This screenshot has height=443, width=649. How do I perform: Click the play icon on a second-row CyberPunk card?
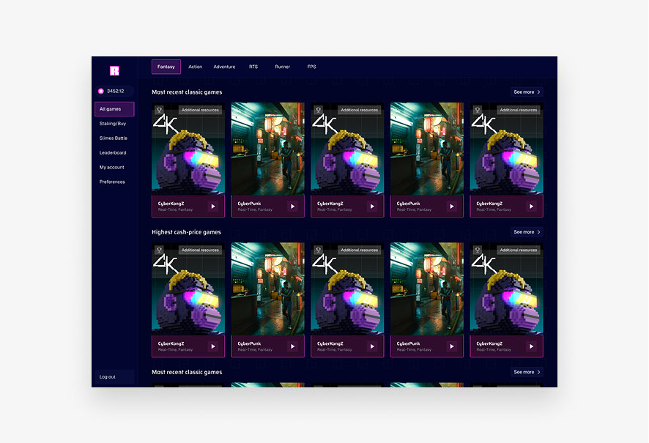(292, 345)
